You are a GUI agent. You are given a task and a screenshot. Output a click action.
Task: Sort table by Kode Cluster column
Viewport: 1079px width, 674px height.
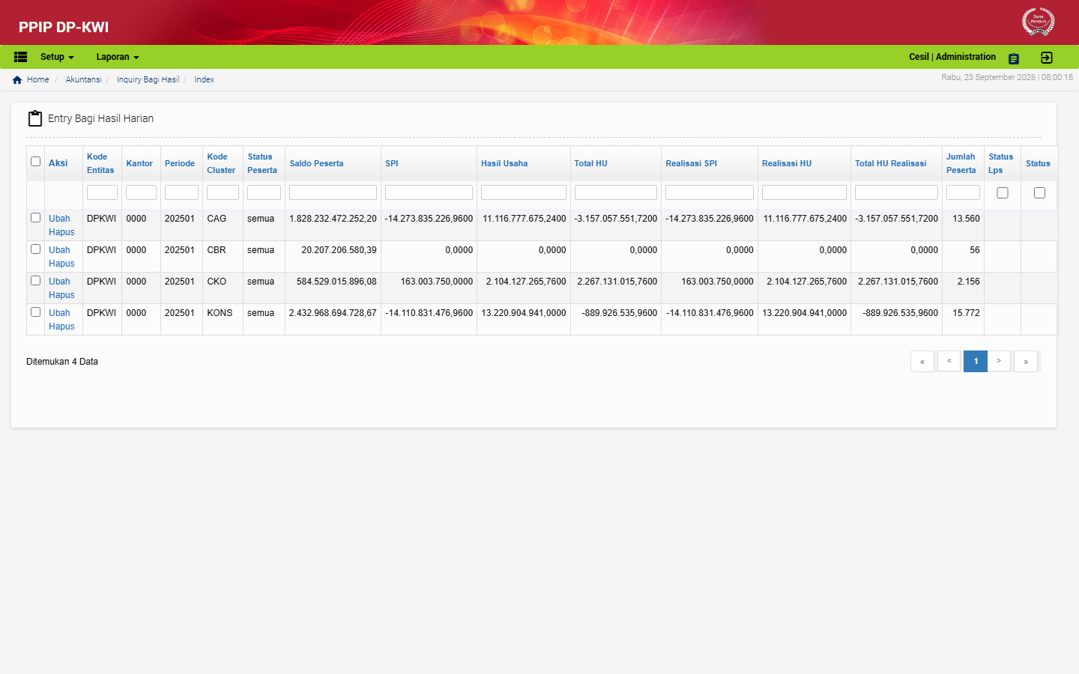click(221, 163)
